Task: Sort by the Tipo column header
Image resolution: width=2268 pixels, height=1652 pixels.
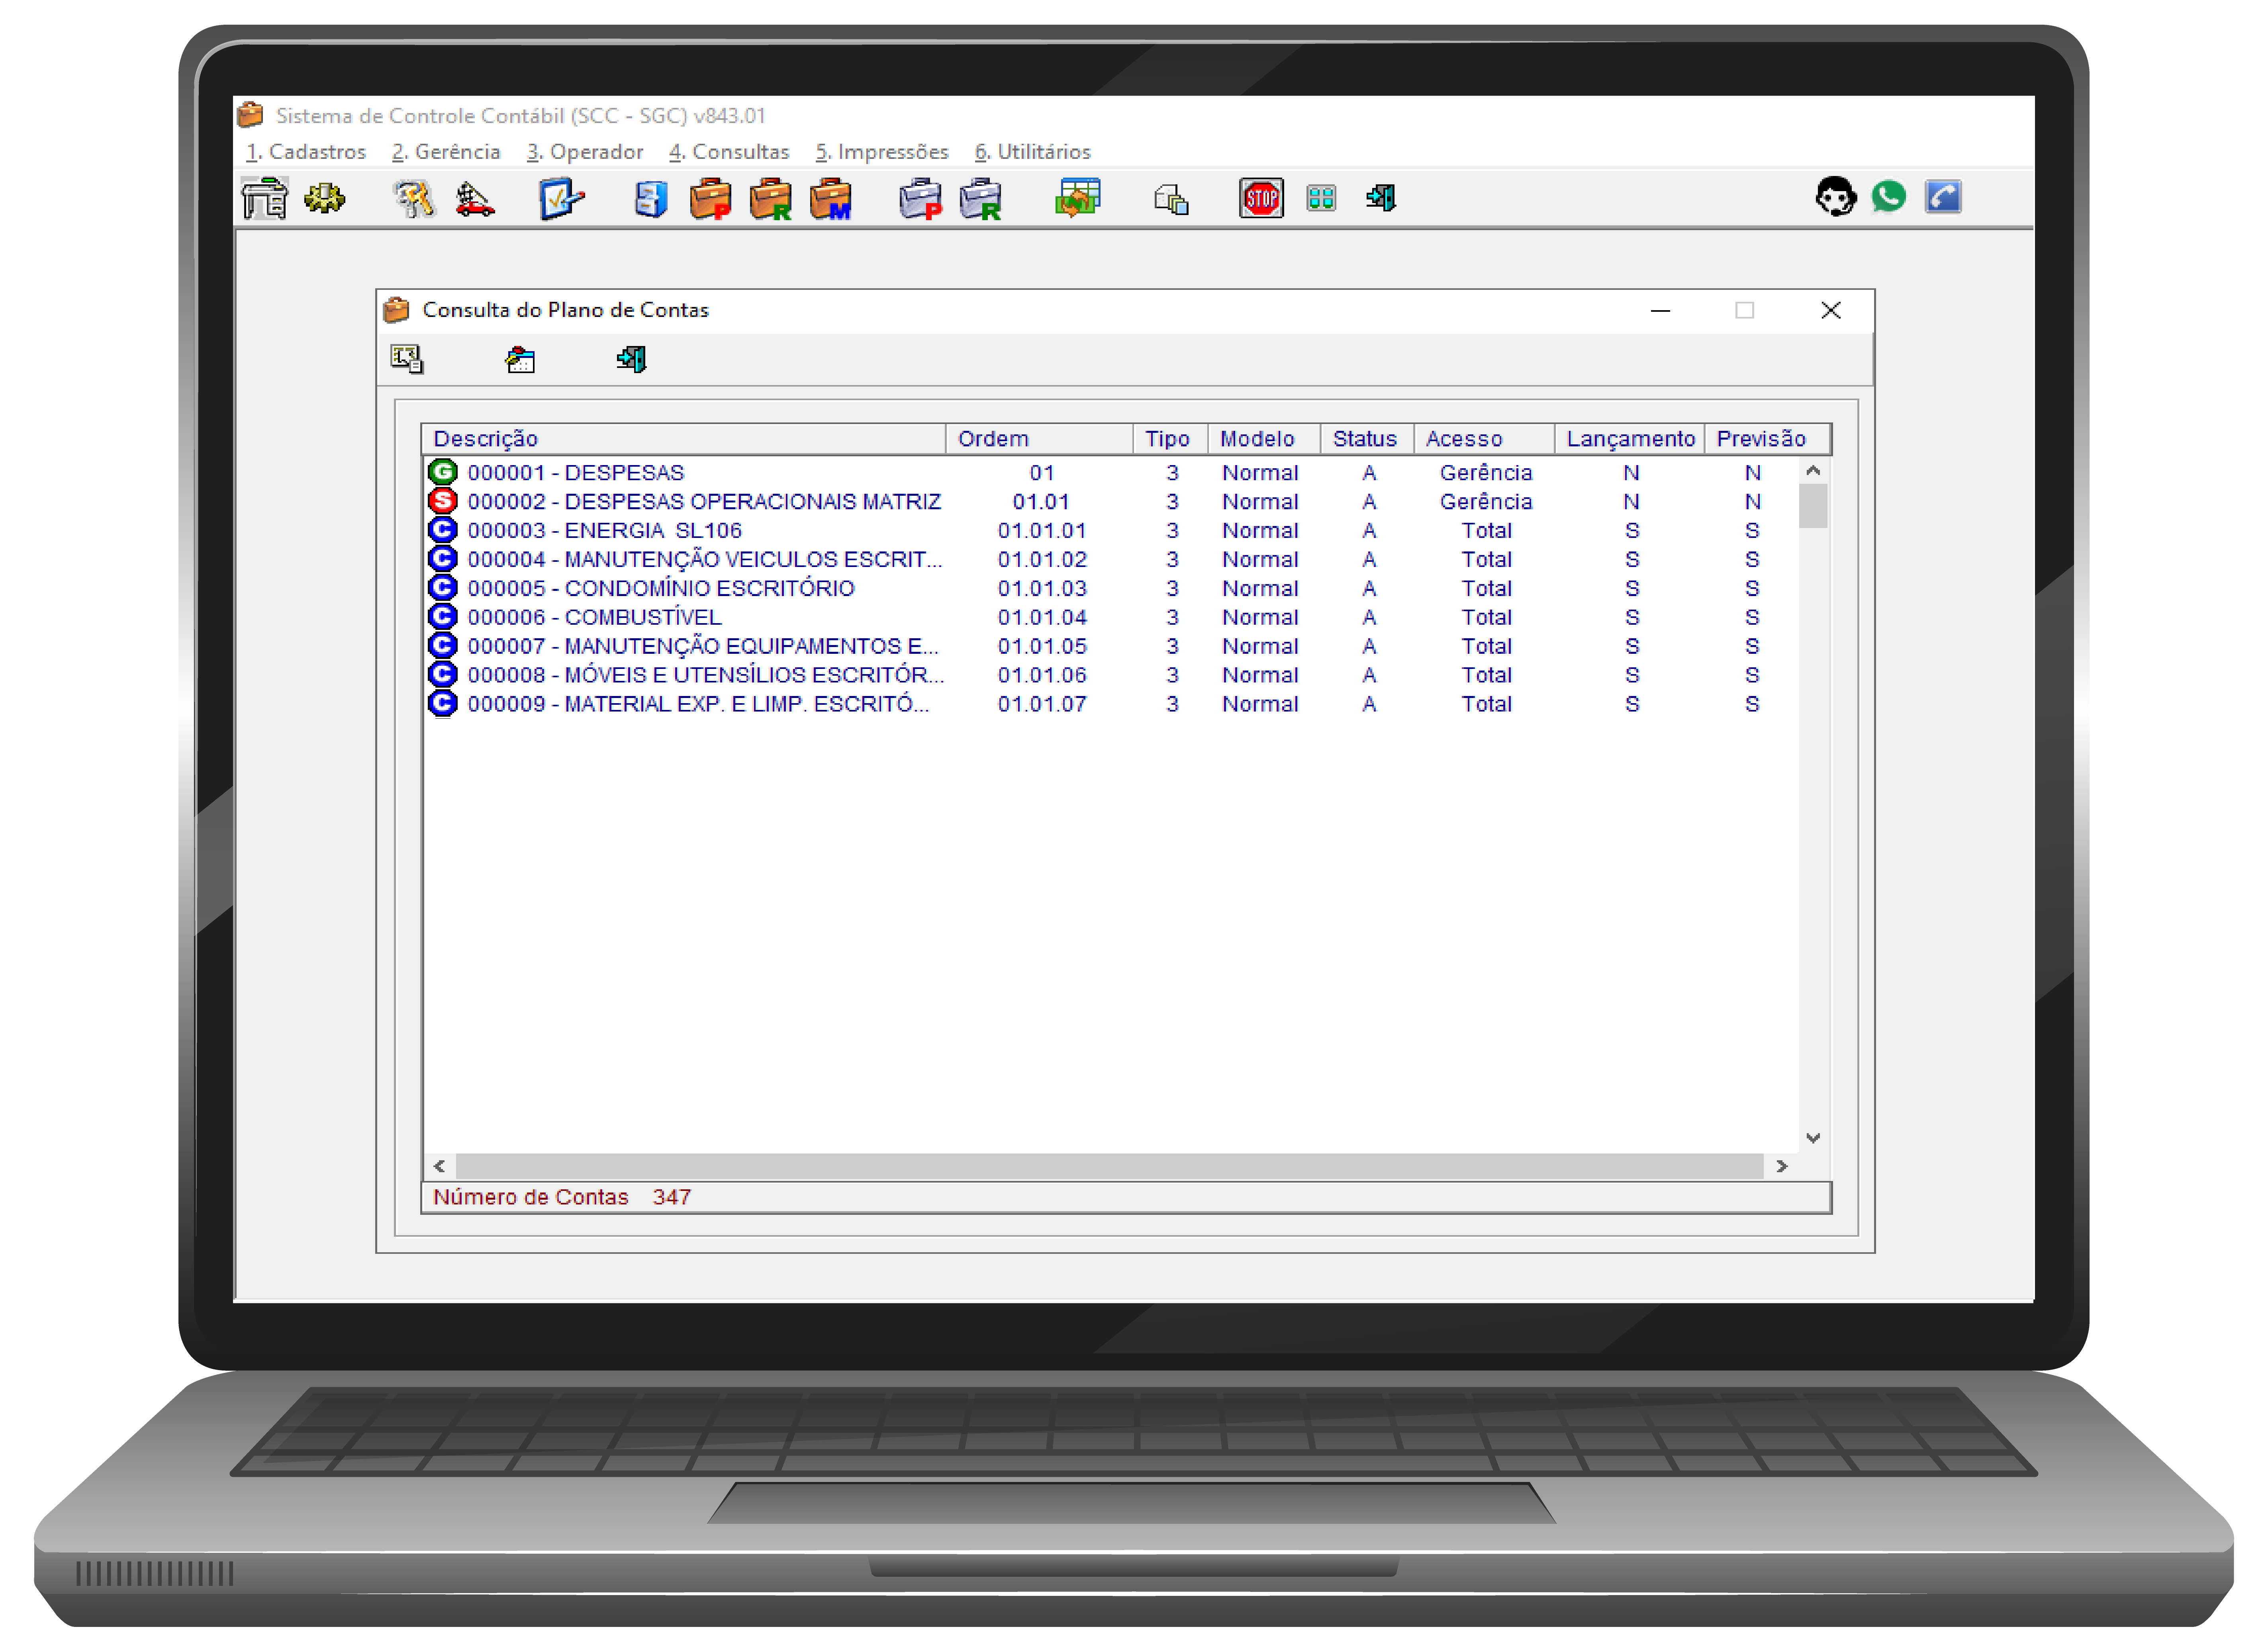Action: 1171,439
